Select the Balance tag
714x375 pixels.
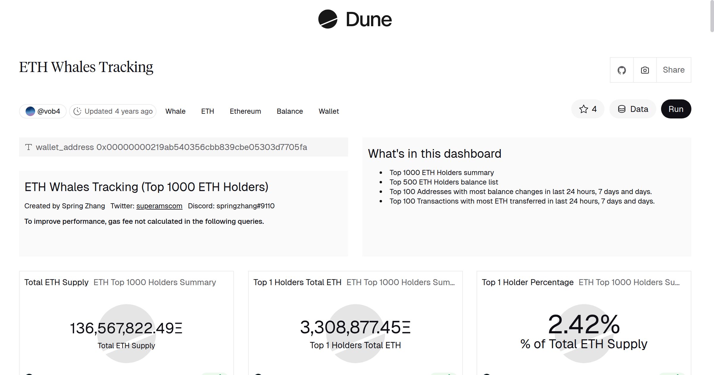[x=289, y=111]
